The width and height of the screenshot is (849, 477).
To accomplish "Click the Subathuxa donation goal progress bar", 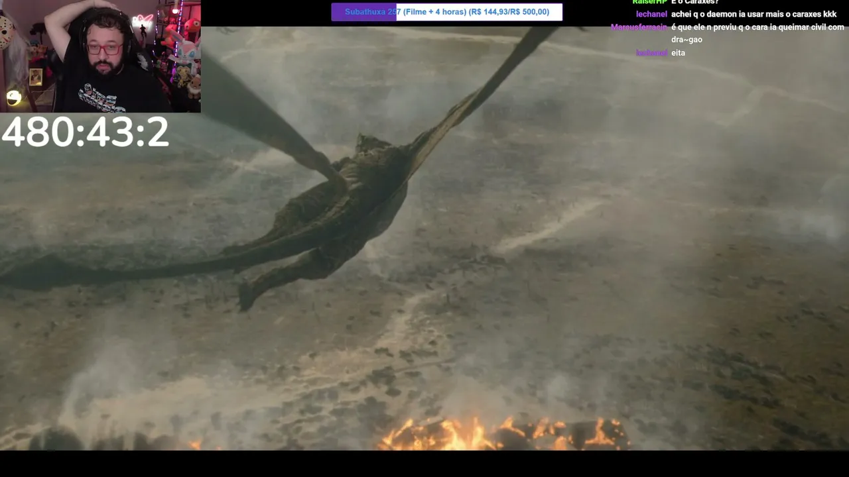I will click(x=446, y=12).
